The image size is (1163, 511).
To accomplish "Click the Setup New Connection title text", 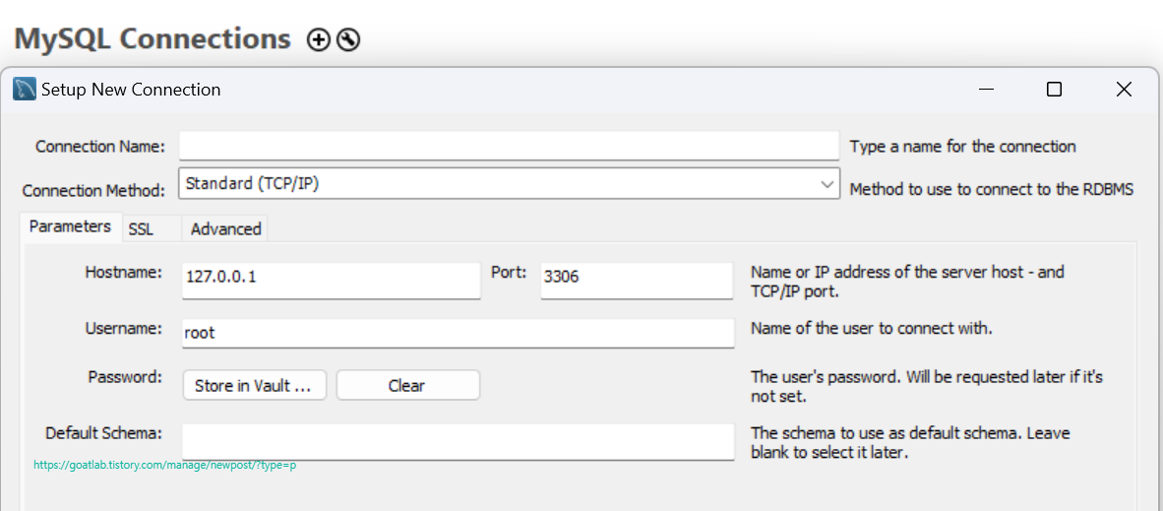I will [x=131, y=90].
